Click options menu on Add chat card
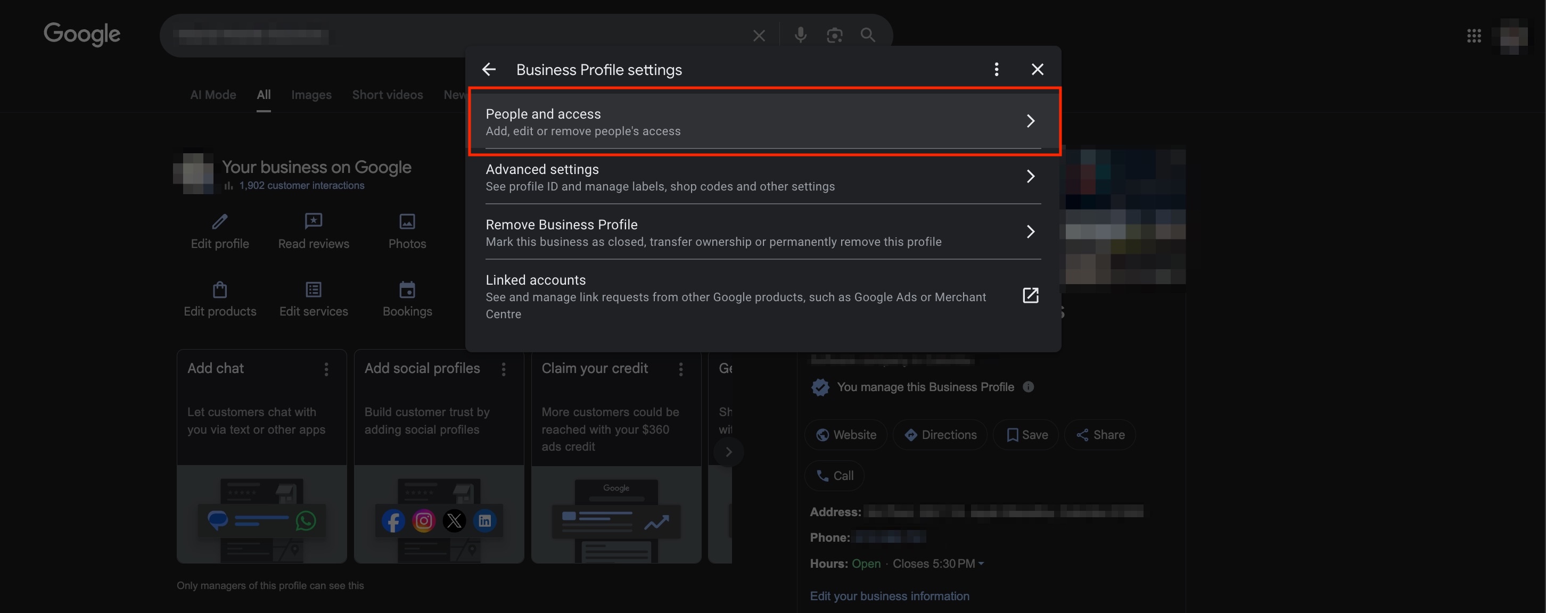This screenshot has height=613, width=1546. [326, 369]
